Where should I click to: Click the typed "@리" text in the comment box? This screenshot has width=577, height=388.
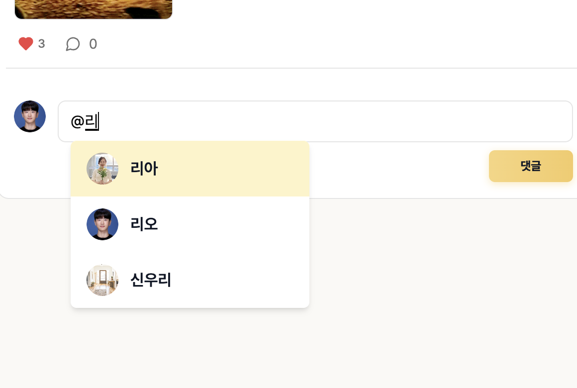tap(85, 121)
